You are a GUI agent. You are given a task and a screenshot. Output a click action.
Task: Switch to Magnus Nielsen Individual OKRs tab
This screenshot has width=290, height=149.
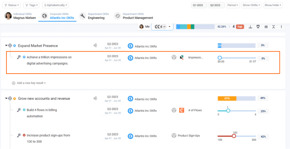coord(20,16)
